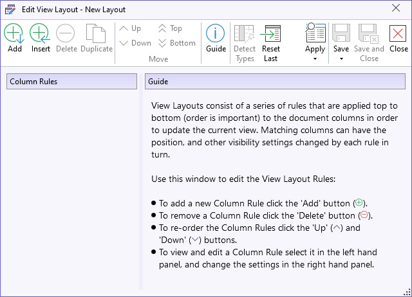
Task: Click the Apply layout icon
Action: click(315, 33)
